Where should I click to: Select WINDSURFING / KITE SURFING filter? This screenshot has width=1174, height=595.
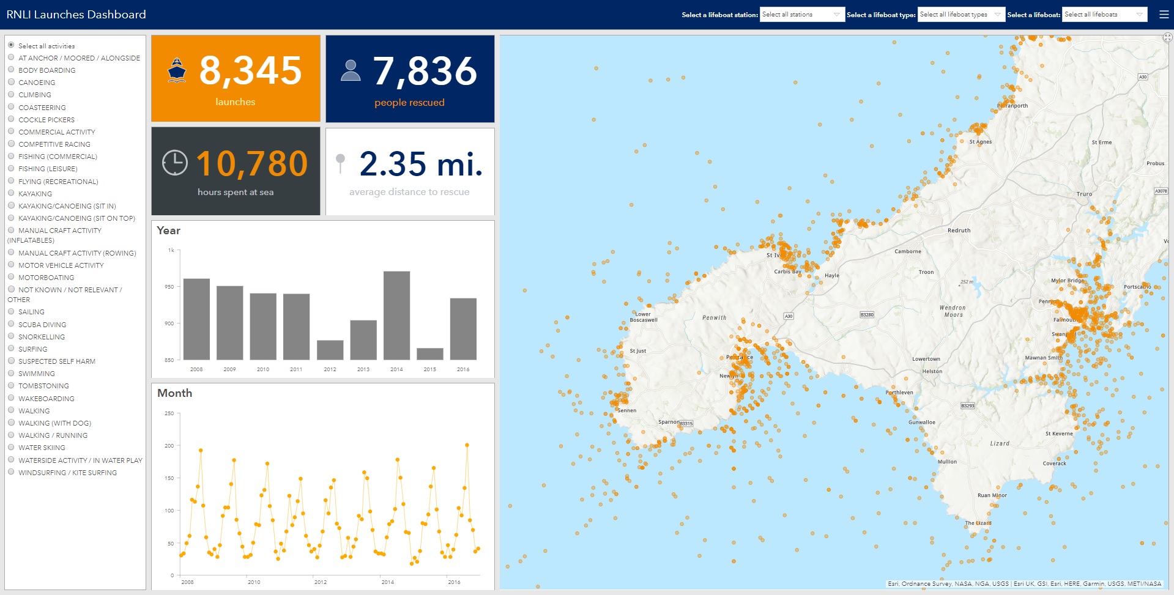click(11, 472)
